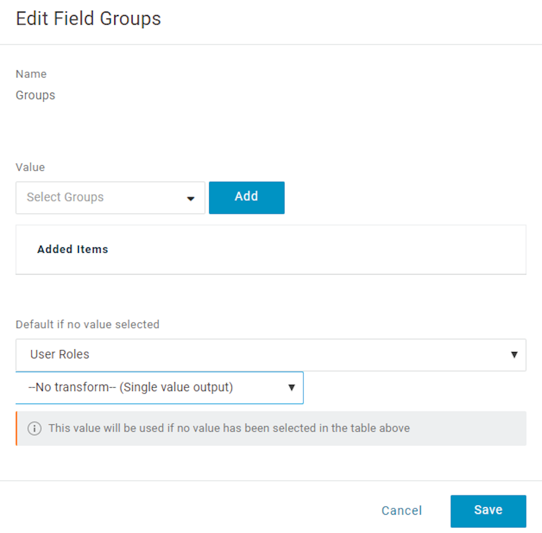This screenshot has width=542, height=533.
Task: Expand the No transform dropdown arrow
Action: tap(291, 387)
